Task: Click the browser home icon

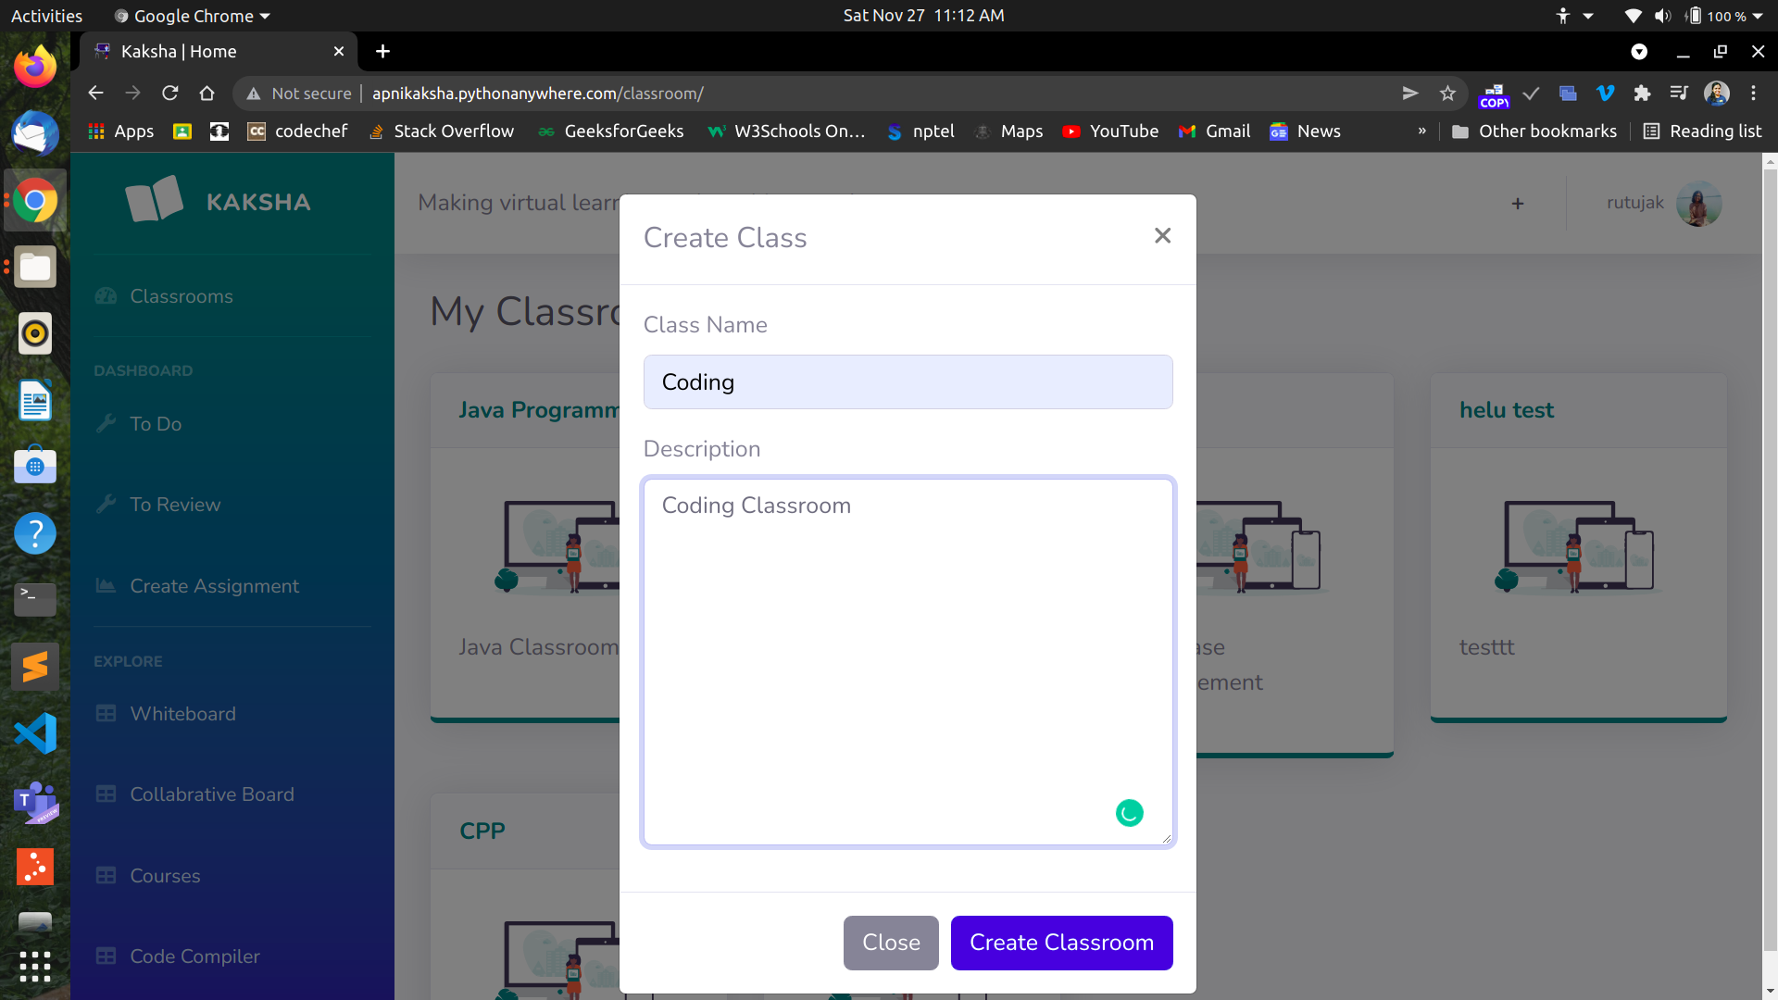Action: tap(207, 94)
